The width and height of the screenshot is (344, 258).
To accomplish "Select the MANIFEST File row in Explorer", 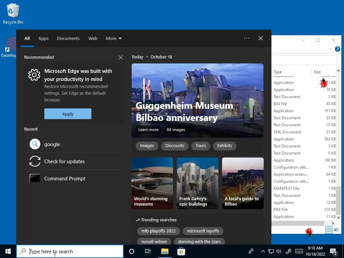I will coord(304,188).
